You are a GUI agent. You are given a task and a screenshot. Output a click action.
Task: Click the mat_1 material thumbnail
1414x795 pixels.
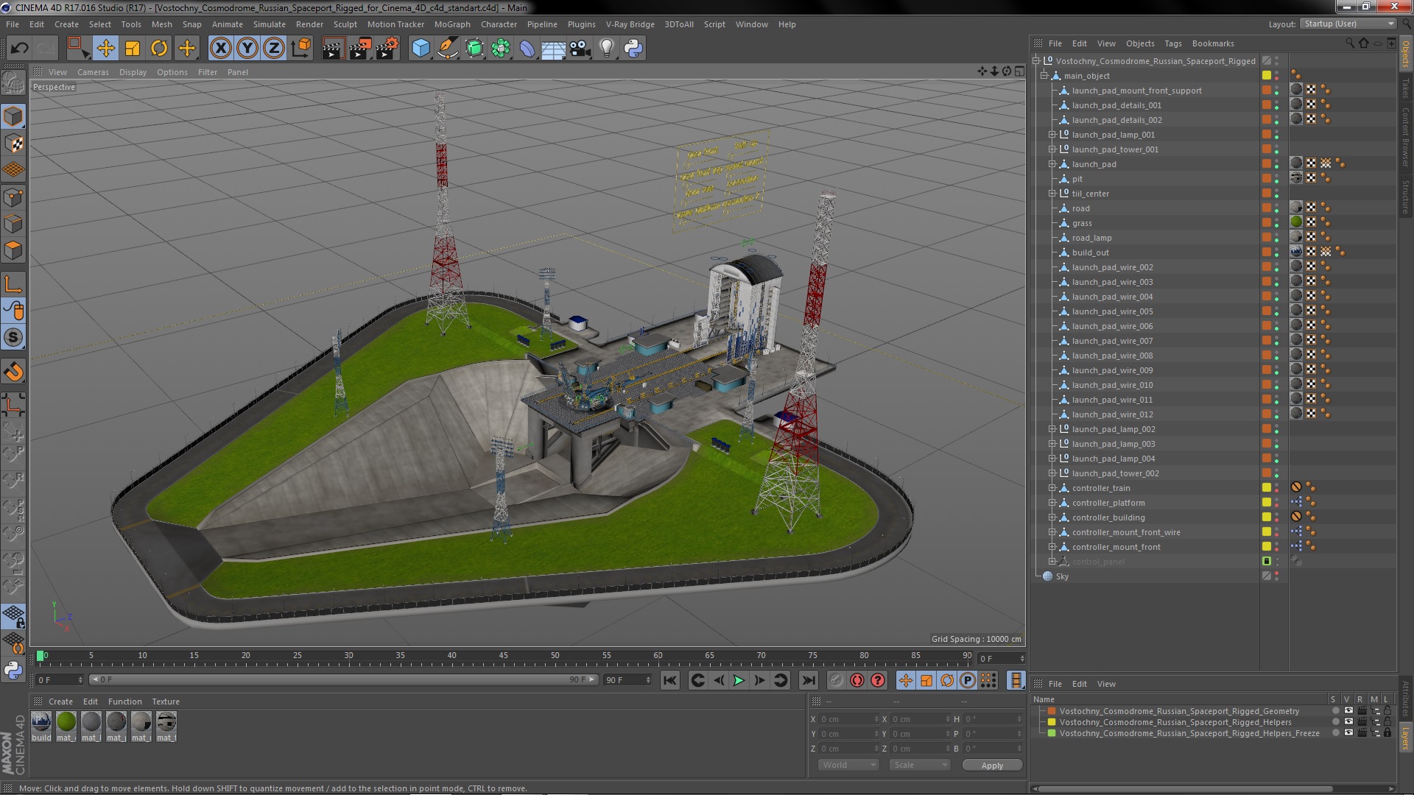(65, 720)
